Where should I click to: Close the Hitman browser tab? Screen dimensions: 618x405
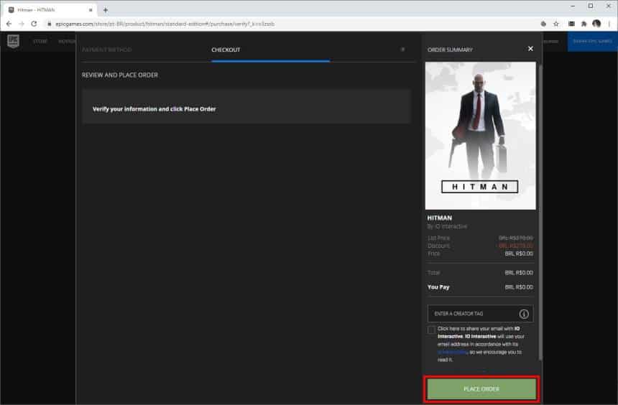(91, 10)
